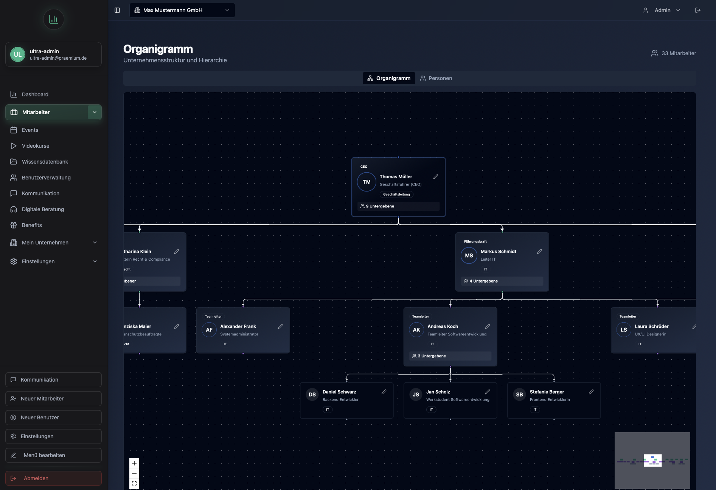Click the praemium logo icon
The width and height of the screenshot is (716, 490).
coord(54,19)
